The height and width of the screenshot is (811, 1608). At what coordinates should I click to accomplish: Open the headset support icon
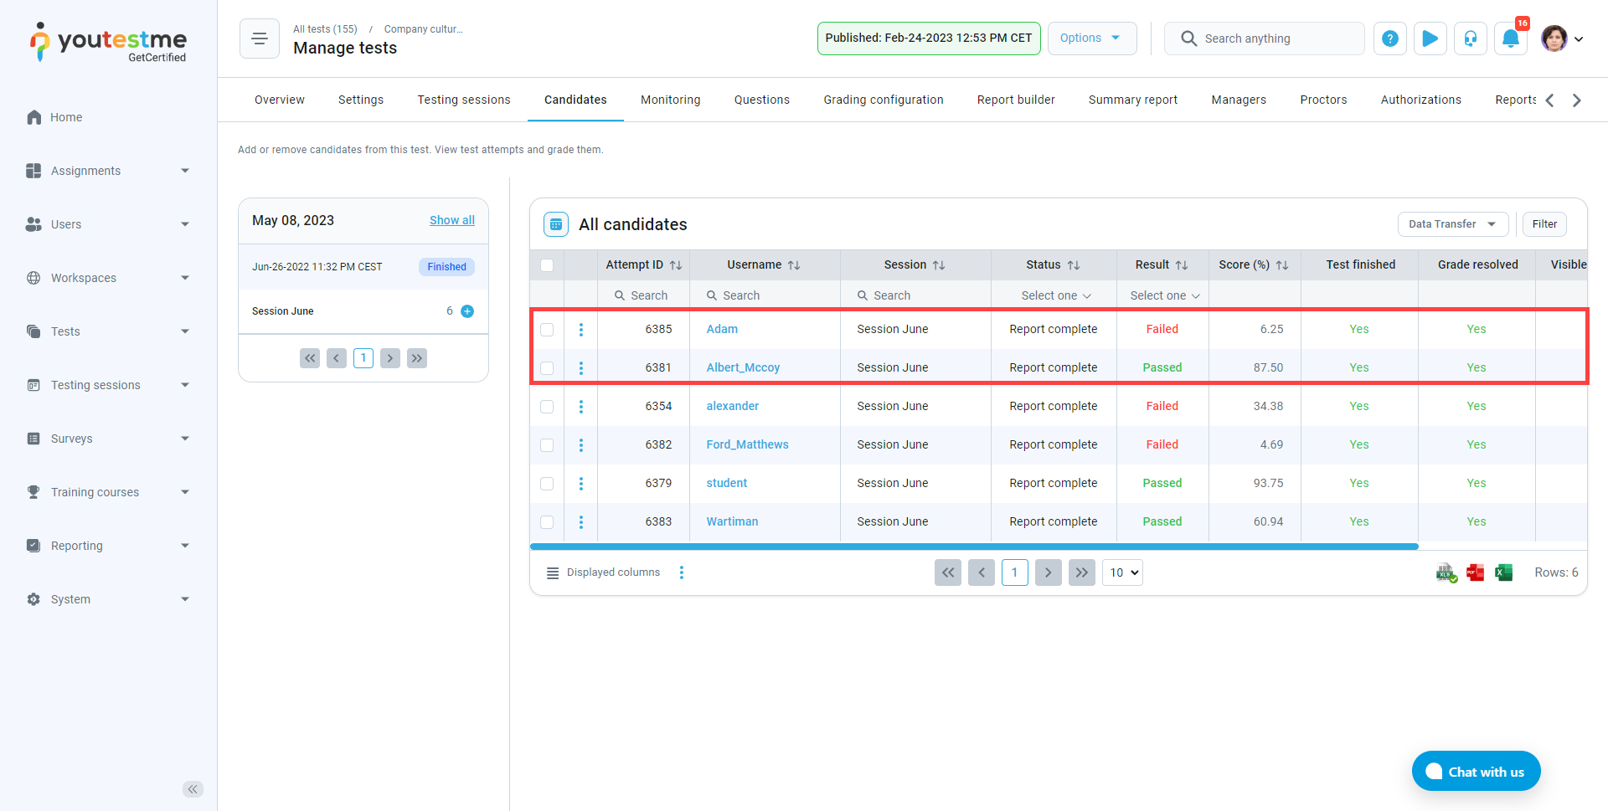[1470, 38]
